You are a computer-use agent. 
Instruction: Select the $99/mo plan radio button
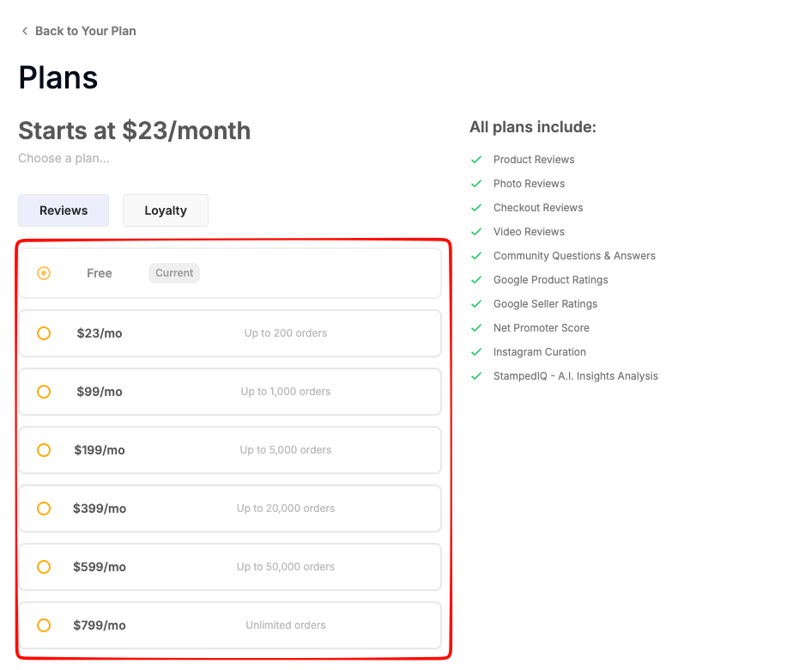44,392
